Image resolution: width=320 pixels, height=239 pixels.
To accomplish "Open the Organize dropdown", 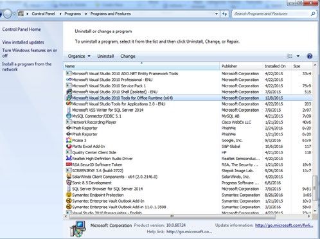I will coord(79,56).
